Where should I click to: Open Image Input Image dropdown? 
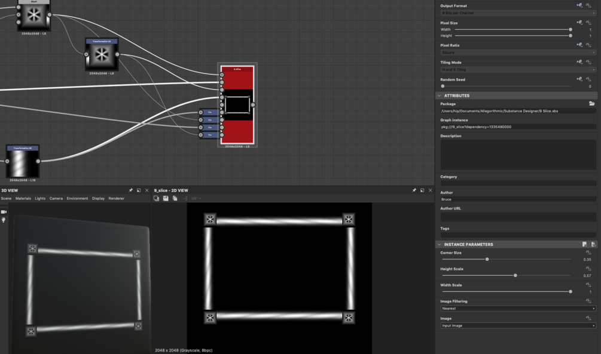coord(518,326)
